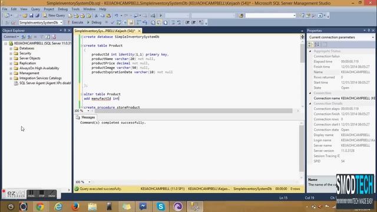Click the Paste icon in toolbar

coord(108,16)
